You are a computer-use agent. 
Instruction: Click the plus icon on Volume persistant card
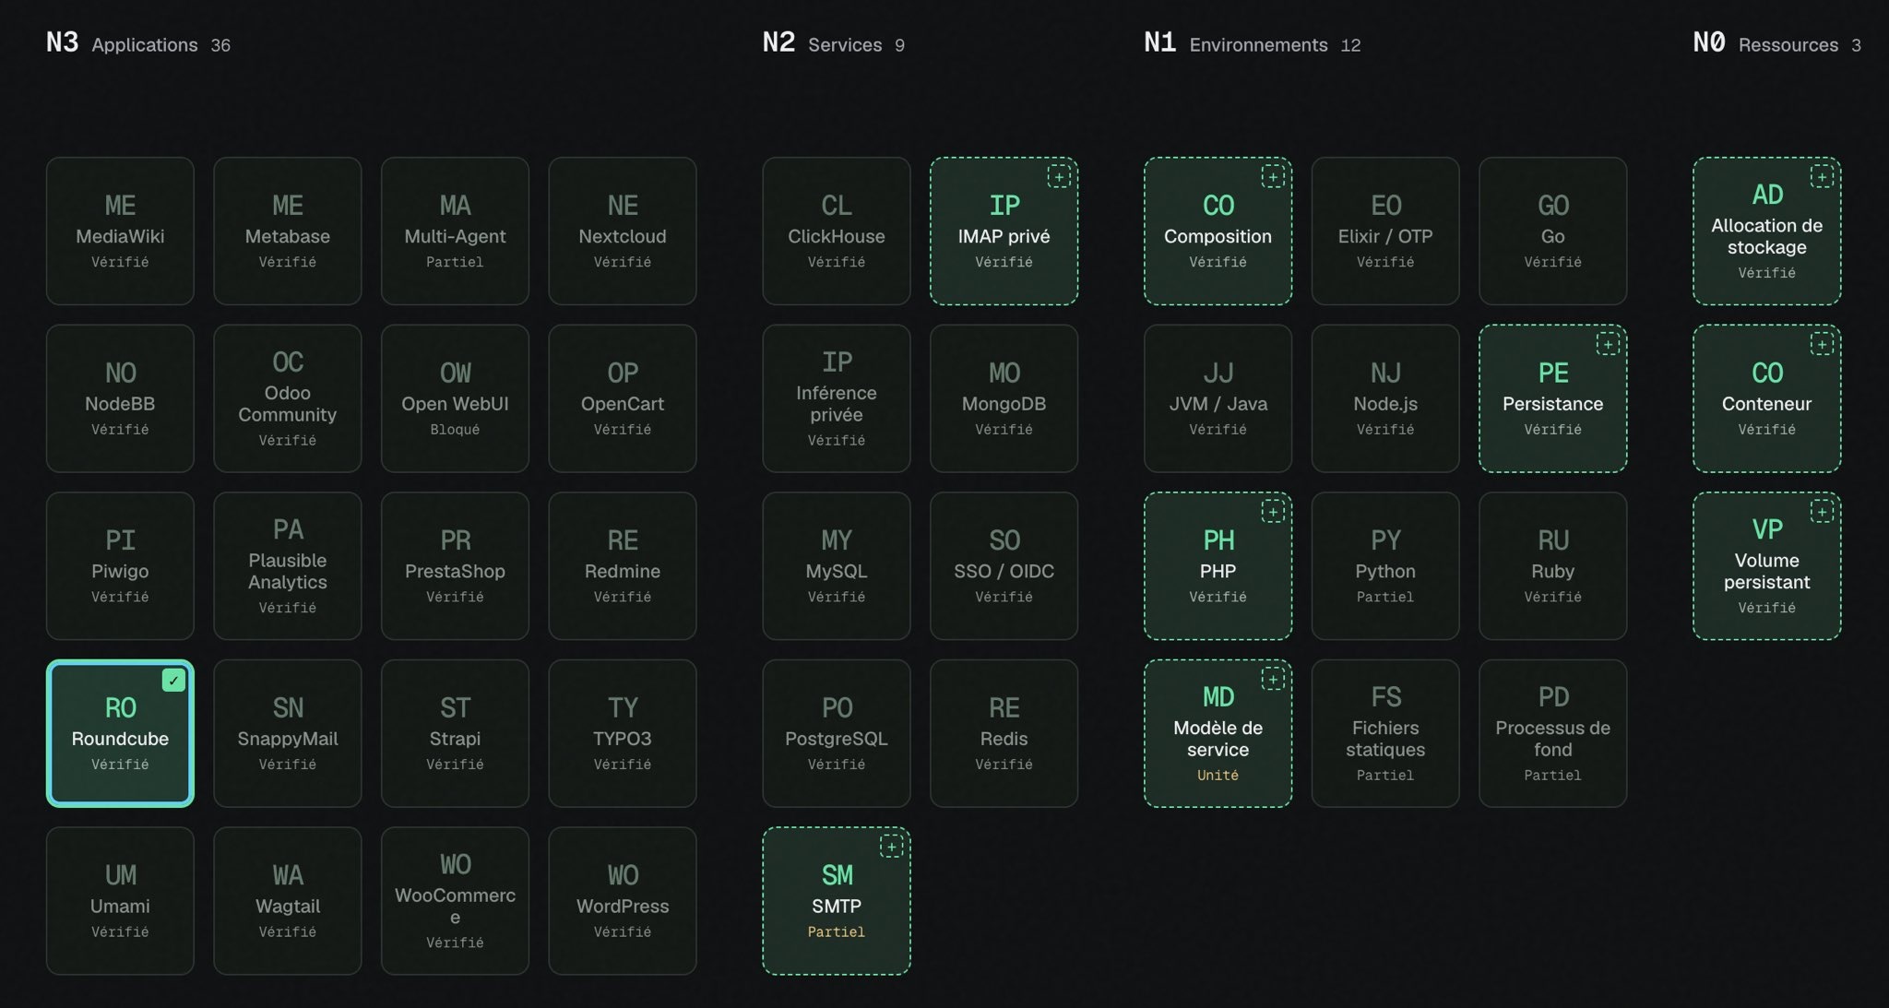[1822, 512]
